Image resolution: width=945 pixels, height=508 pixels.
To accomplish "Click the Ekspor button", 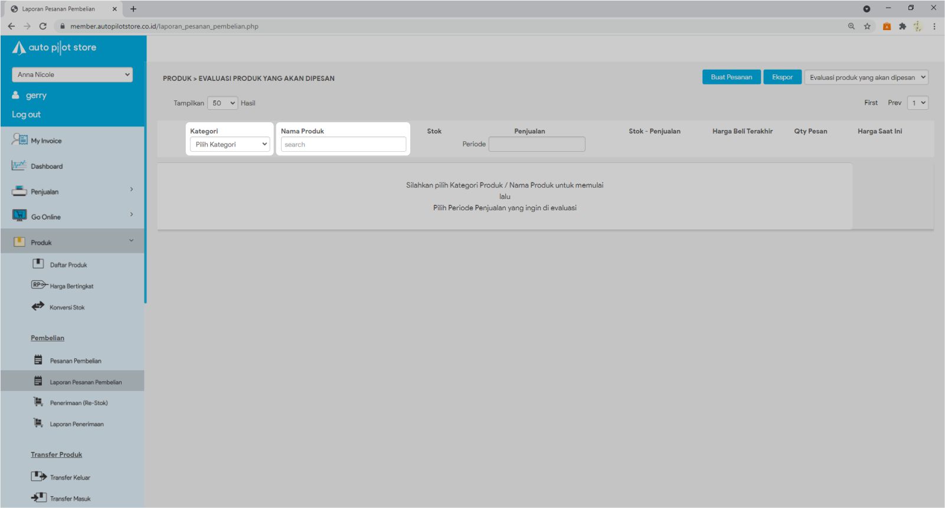I will [782, 77].
